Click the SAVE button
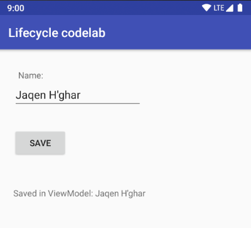Viewport: 251px width, 228px height. 40,143
